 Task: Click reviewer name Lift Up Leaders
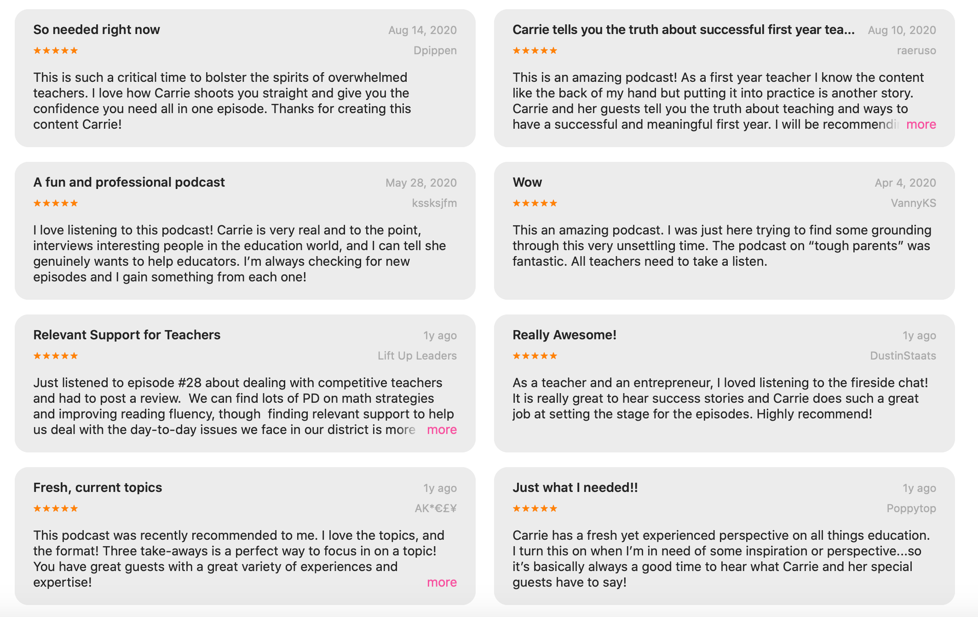click(417, 356)
